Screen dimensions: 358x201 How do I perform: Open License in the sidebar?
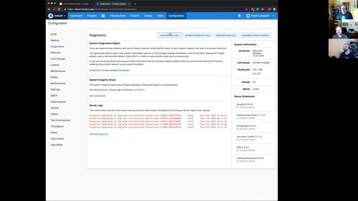(55, 65)
